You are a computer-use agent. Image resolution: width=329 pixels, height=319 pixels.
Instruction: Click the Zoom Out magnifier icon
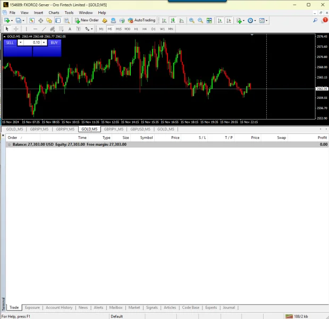[x=200, y=20]
